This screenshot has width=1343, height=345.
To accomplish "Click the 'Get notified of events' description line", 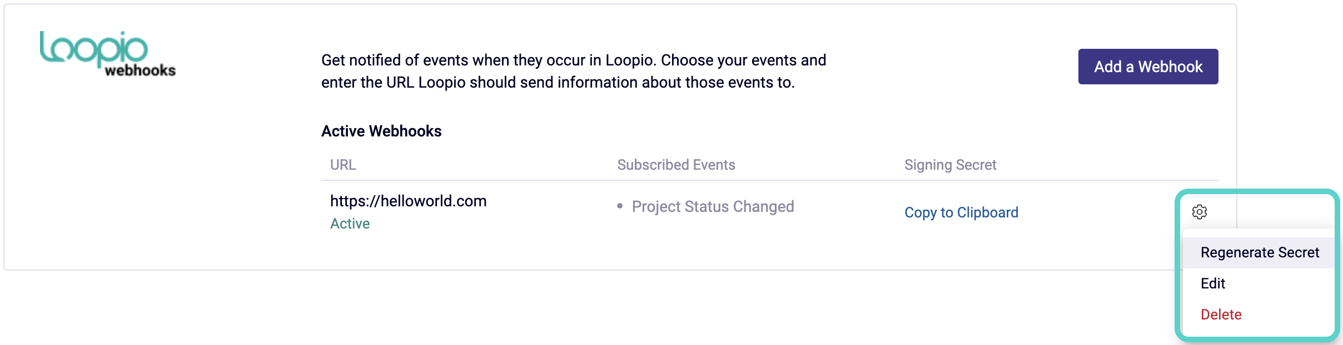I will tap(574, 60).
